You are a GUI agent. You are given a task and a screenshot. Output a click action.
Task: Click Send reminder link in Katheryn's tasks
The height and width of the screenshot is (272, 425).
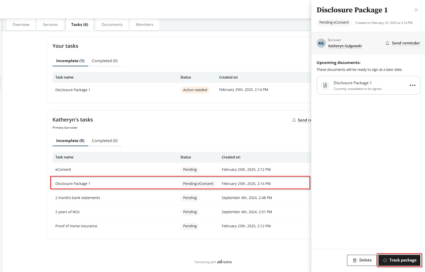304,120
